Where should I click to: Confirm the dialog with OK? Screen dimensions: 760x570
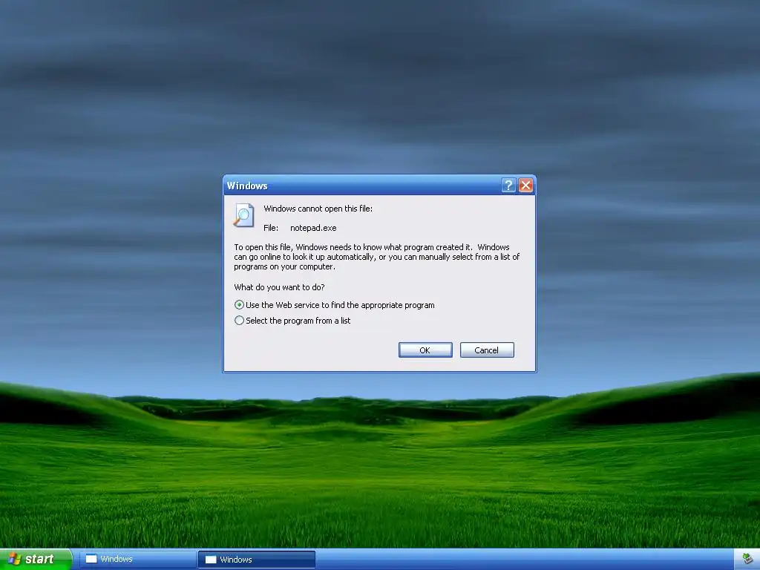click(425, 350)
